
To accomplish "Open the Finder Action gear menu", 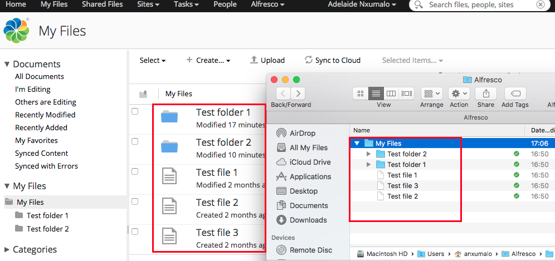I will (459, 93).
